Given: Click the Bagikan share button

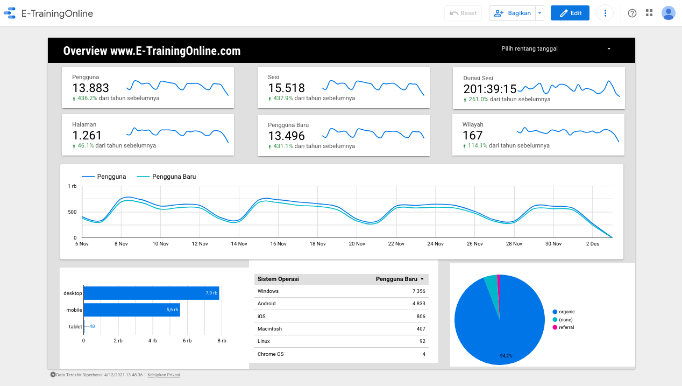Looking at the screenshot, I should click(513, 13).
